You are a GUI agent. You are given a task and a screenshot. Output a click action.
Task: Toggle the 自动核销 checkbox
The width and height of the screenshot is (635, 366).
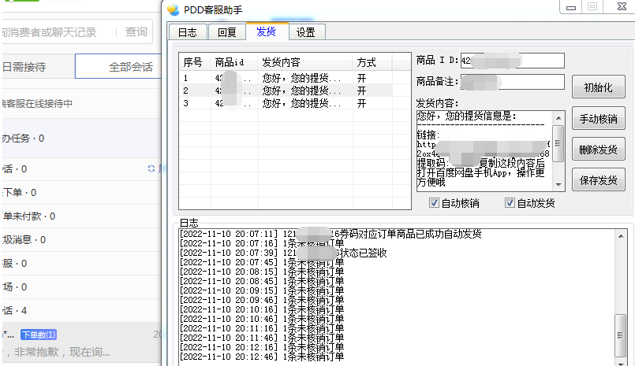point(435,203)
